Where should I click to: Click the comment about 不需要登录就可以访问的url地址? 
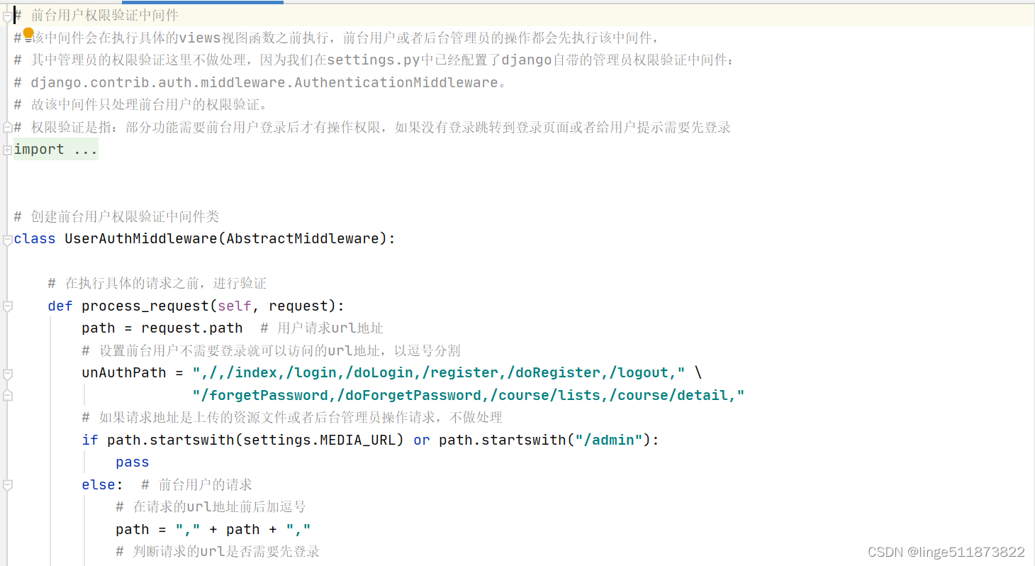[271, 351]
